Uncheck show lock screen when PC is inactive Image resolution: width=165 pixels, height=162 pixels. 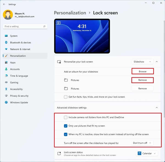65,134
